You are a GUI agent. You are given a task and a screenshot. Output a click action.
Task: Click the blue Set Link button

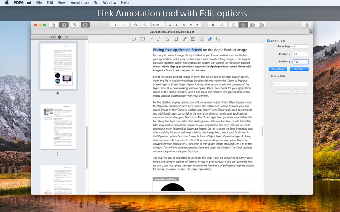299,69
